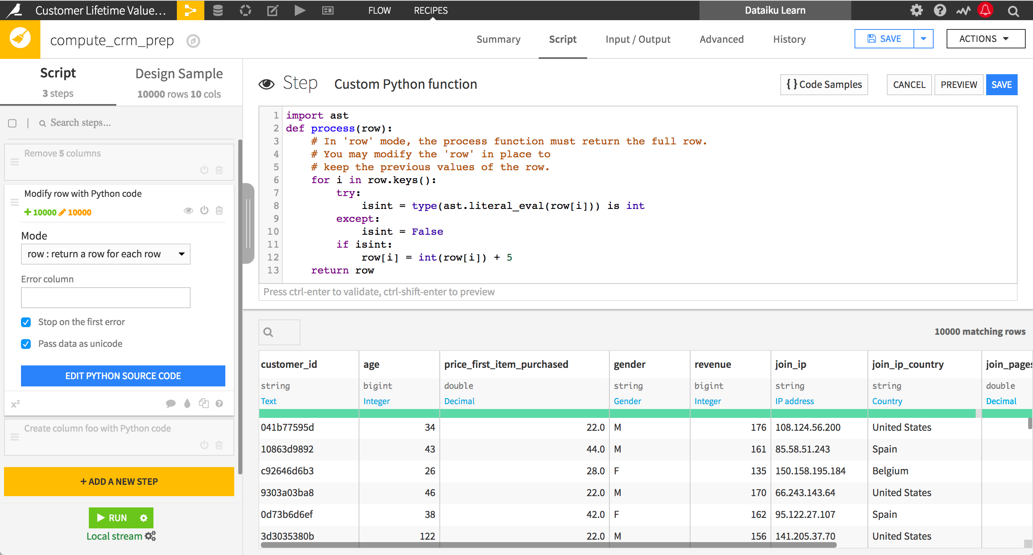
Task: Click the Jobs play icon in the top bar
Action: click(x=300, y=10)
